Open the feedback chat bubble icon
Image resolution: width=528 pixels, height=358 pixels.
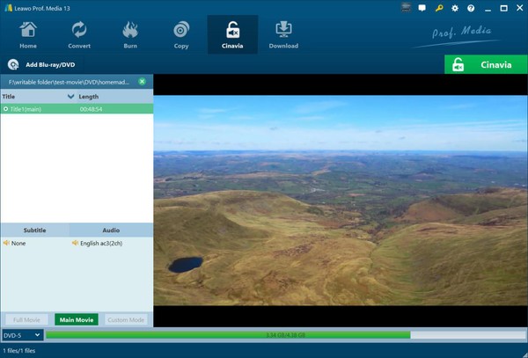point(422,8)
